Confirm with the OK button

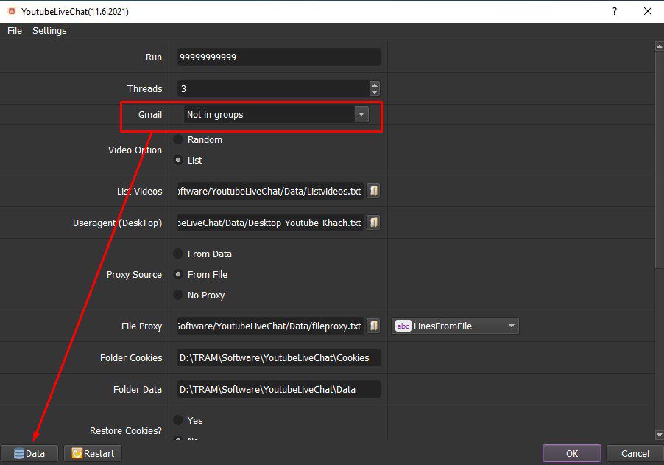coord(572,453)
